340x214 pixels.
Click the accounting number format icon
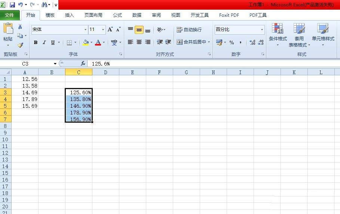pyautogui.click(x=219, y=42)
